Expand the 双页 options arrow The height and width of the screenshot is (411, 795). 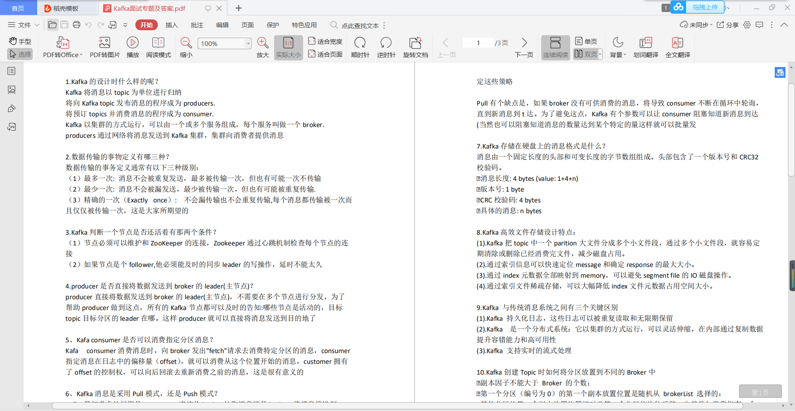pyautogui.click(x=600, y=54)
